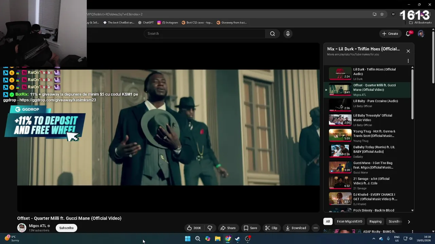Click the OneDrive cloud tray icon
The height and width of the screenshot is (244, 435).
381,239
